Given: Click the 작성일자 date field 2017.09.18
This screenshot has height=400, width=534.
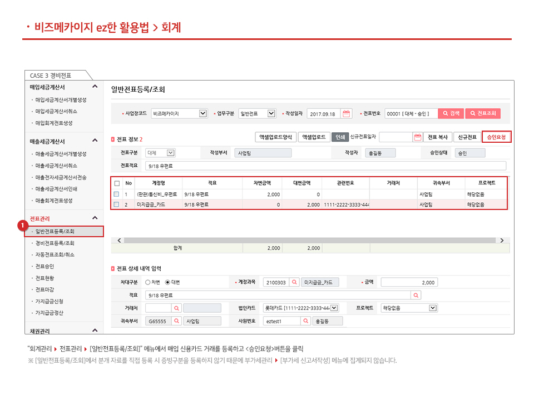Looking at the screenshot, I should [x=324, y=113].
